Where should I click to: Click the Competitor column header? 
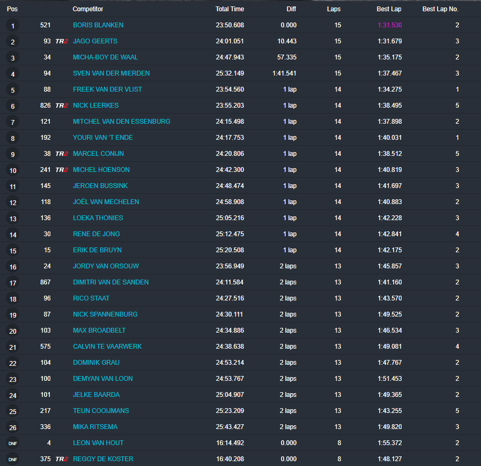pos(88,9)
